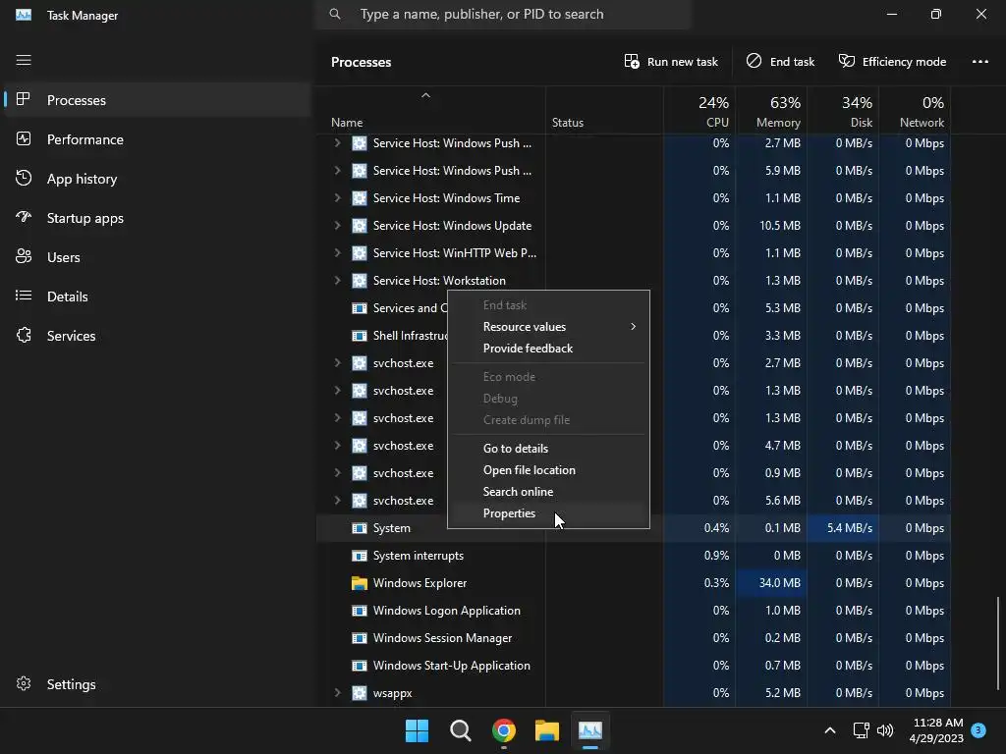Open the Users page
1006x754 pixels.
(x=157, y=257)
